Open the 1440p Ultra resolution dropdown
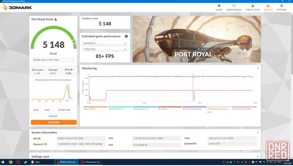The image size is (293, 166). coord(105,49)
